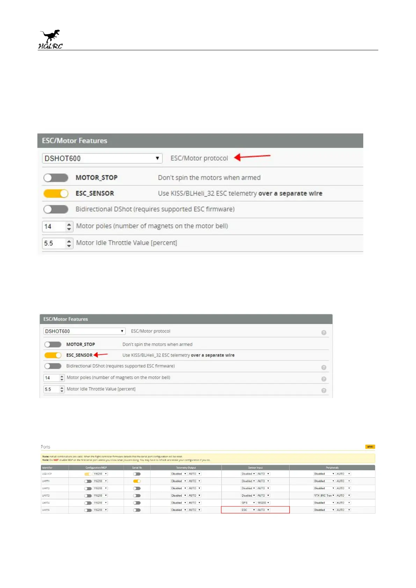Click Motor Idle Throttle stepper arrows in second panel

coord(62,389)
